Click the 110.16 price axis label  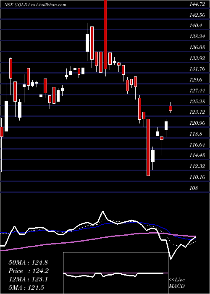(x=198, y=177)
